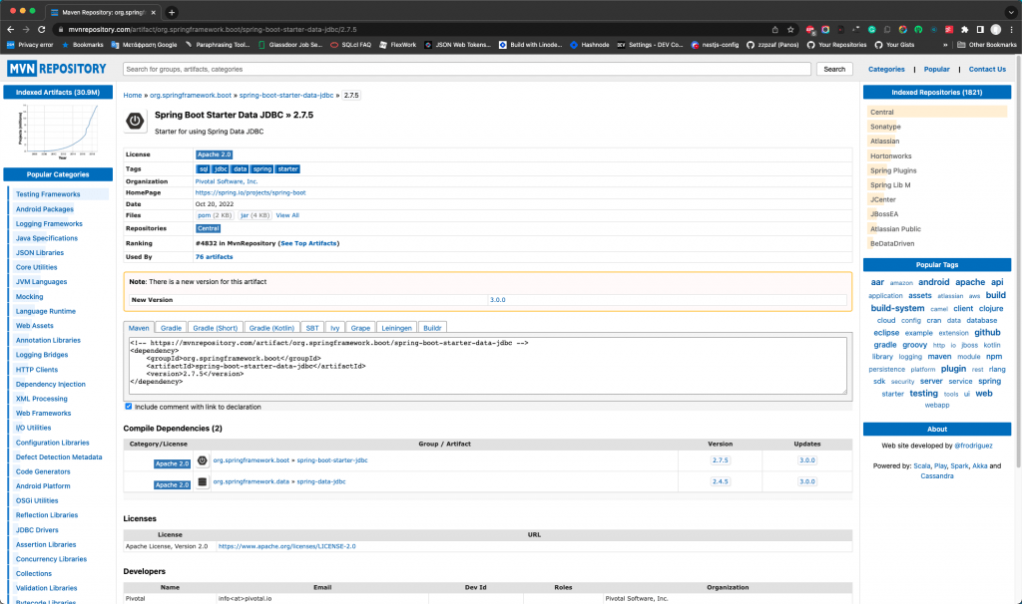
Task: Open new version 3.0.0 link
Action: coord(497,300)
